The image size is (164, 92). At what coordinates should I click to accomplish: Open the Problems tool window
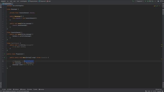click(x=16, y=89)
